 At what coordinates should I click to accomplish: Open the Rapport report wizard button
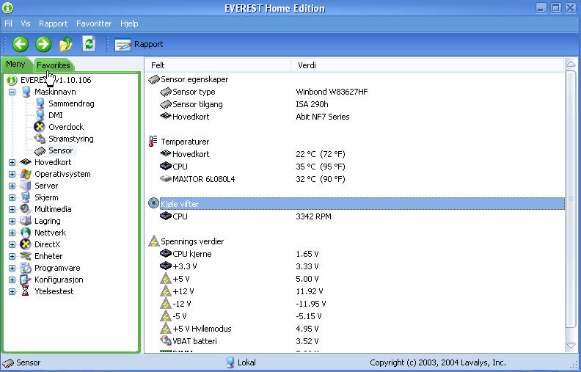(x=139, y=45)
